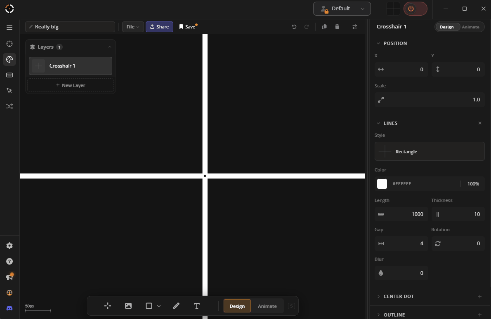Open the shape tool options chevron

[159, 306]
